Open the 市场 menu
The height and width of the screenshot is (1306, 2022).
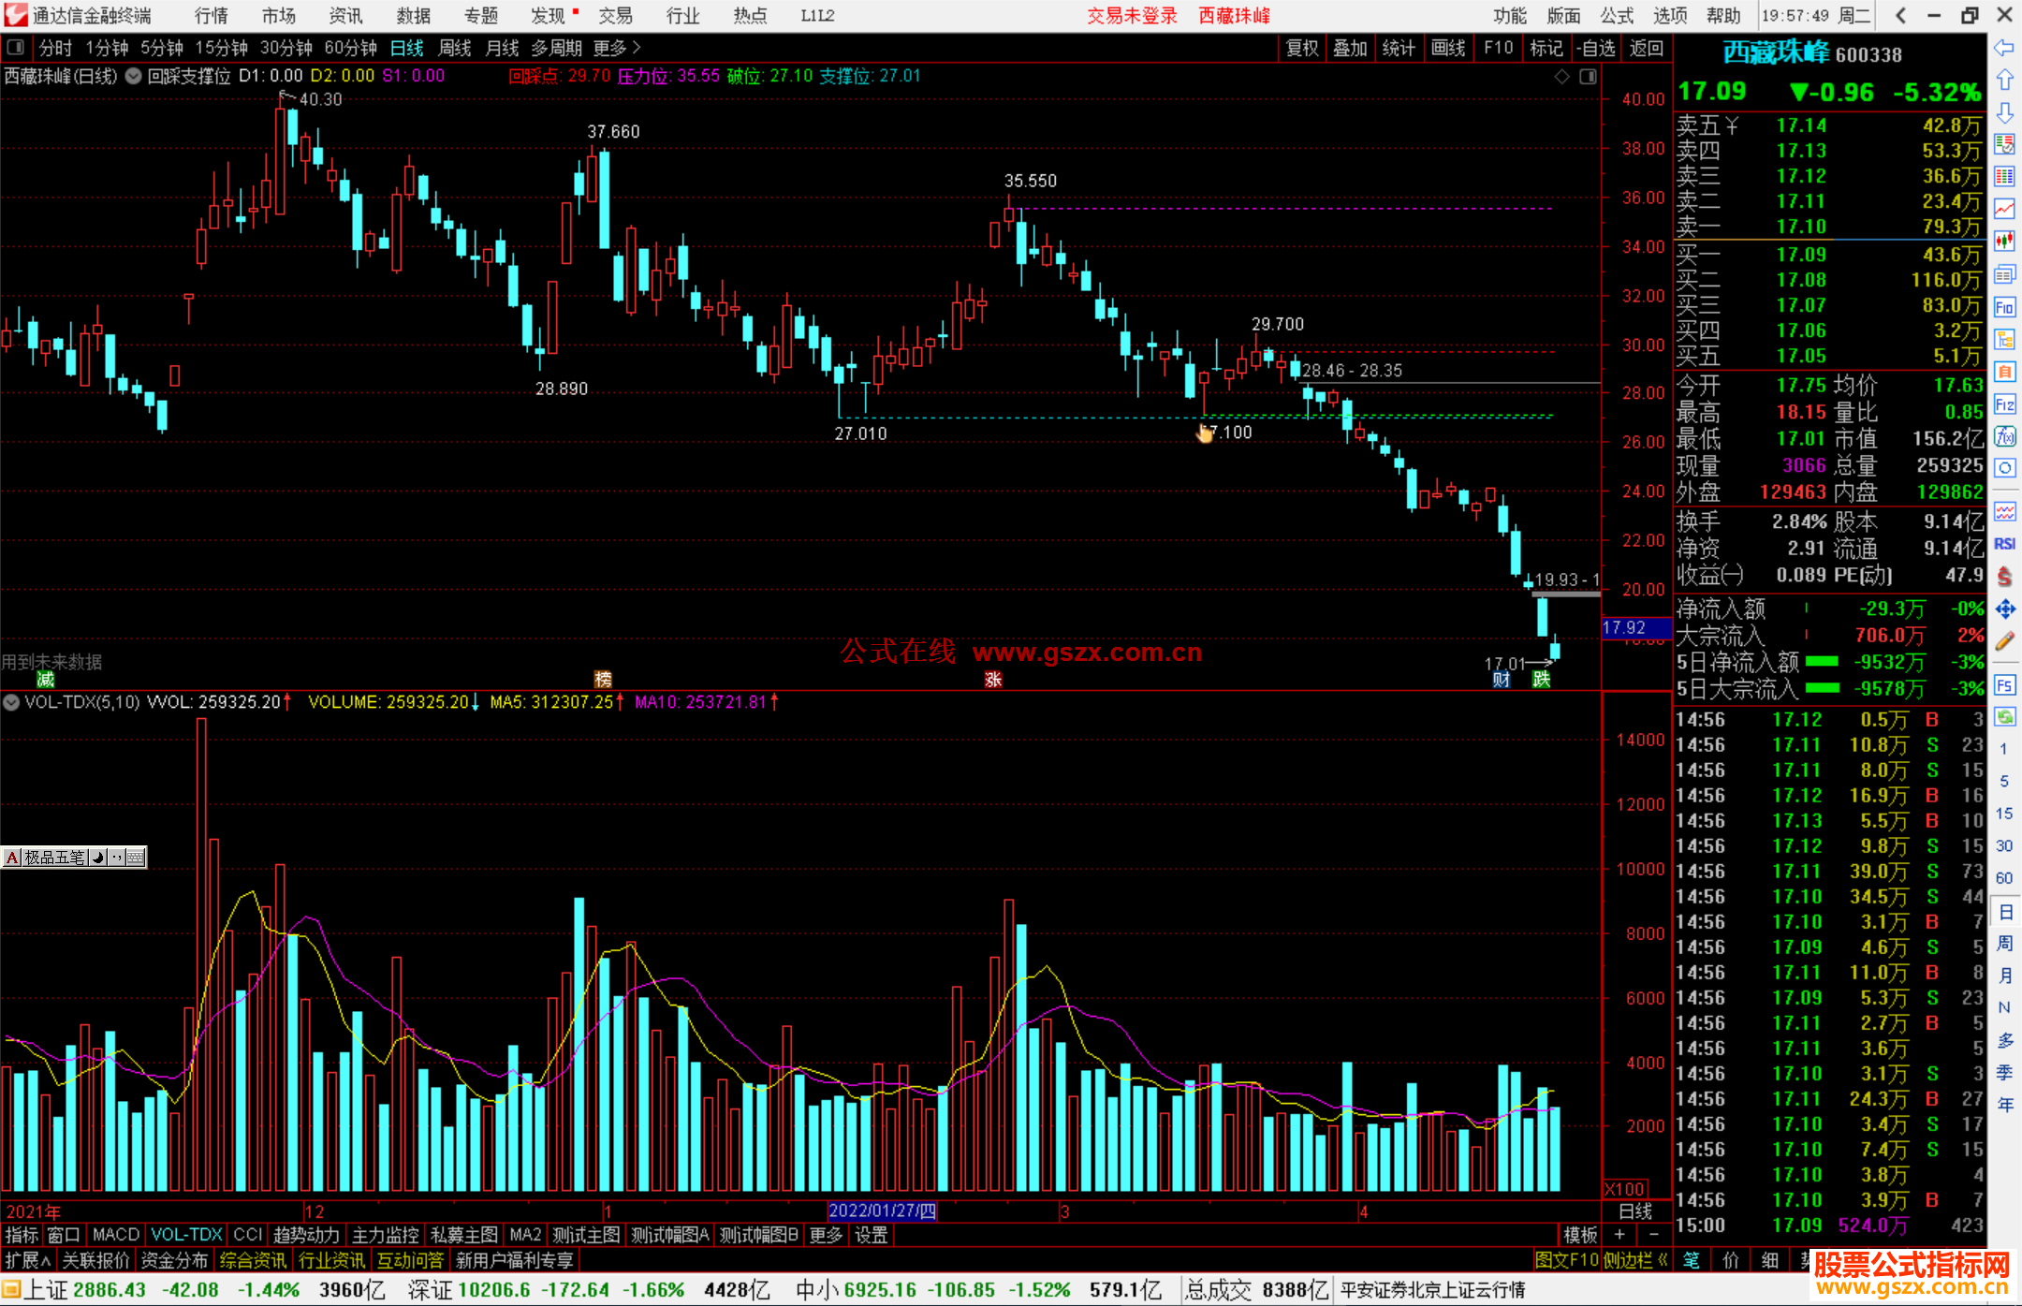point(279,16)
